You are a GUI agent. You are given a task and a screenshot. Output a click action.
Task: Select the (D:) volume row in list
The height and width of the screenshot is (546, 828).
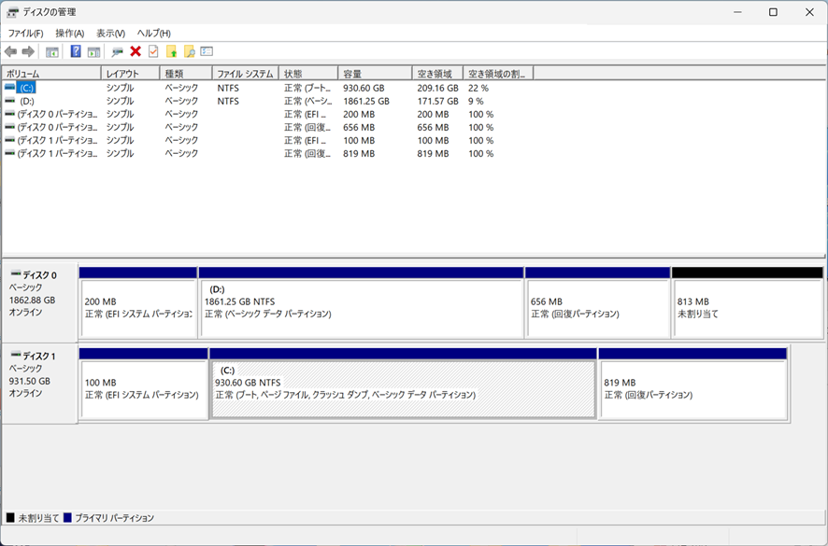click(x=27, y=101)
